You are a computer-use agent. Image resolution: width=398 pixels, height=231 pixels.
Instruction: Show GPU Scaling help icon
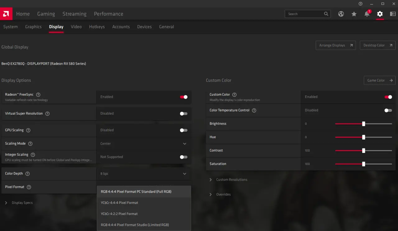coord(28,130)
